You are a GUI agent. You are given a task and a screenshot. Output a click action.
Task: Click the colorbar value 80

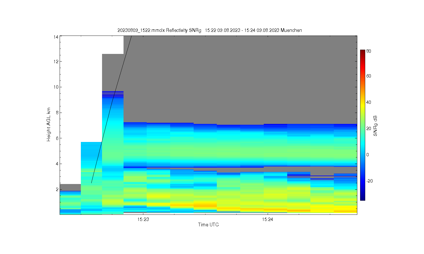click(369, 51)
